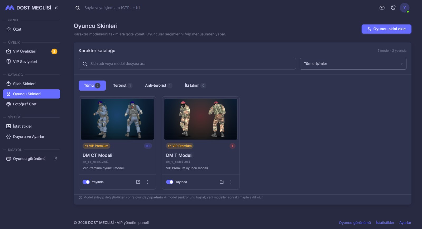Open footer İstatistikler link
The width and height of the screenshot is (422, 229).
385,223
